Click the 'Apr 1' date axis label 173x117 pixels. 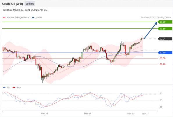coord(145,114)
